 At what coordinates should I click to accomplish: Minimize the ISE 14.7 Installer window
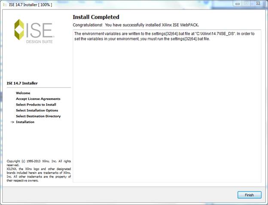238,3
